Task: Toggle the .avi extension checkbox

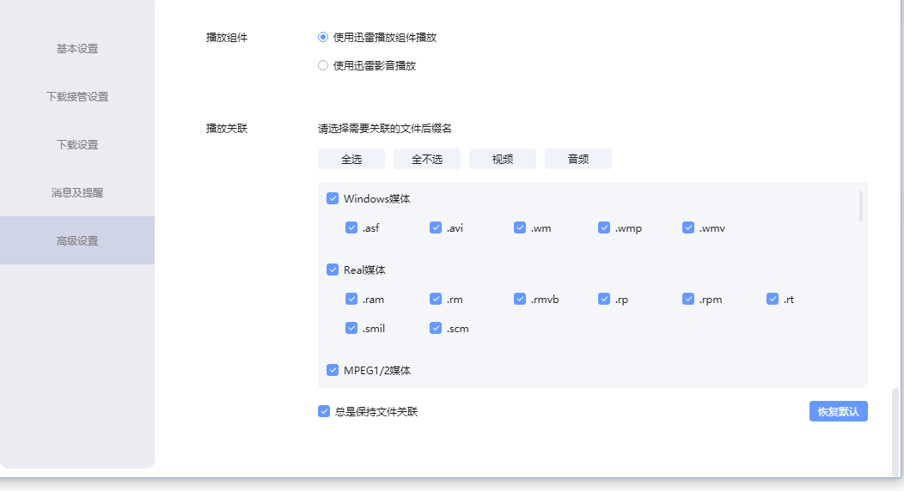Action: [436, 227]
